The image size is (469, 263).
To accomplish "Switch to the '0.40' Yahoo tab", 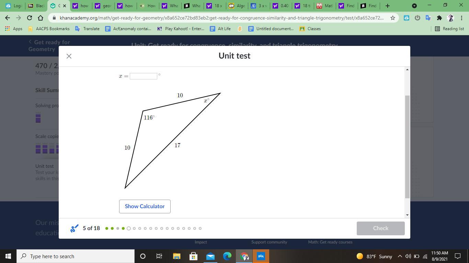I will 281,6.
